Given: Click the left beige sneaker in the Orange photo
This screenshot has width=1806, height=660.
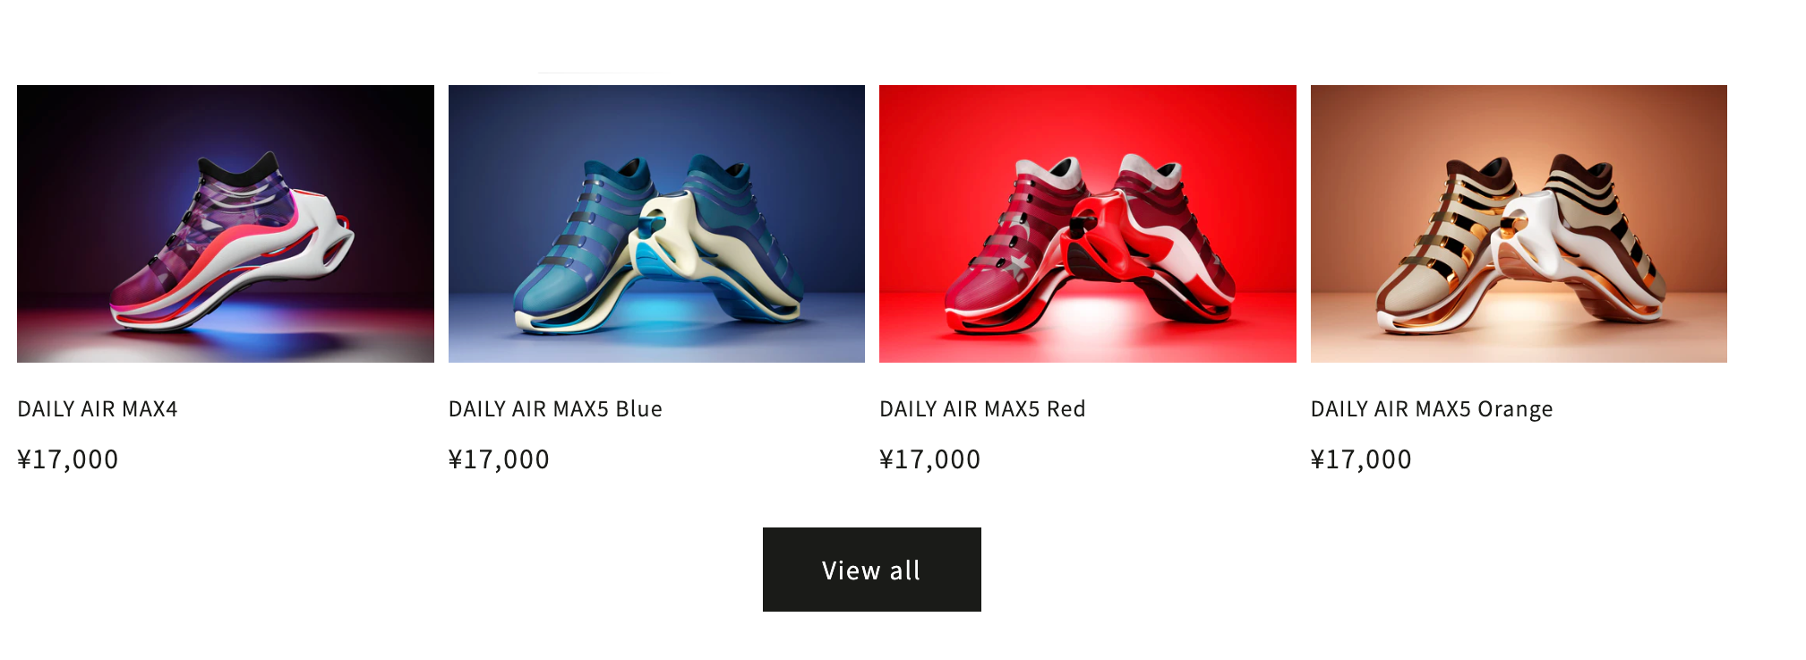Looking at the screenshot, I should click(x=1442, y=246).
